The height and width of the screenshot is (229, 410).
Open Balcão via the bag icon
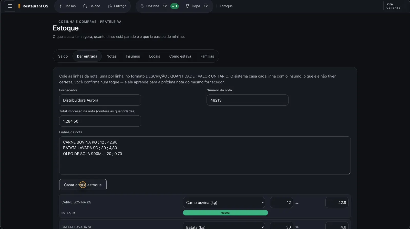coord(85,6)
